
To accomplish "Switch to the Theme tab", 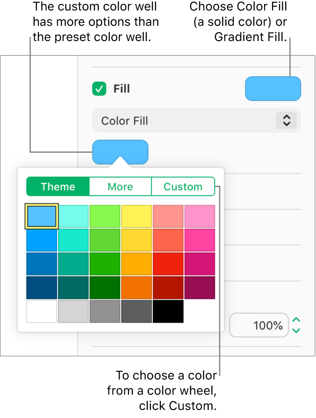I will pyautogui.click(x=58, y=187).
